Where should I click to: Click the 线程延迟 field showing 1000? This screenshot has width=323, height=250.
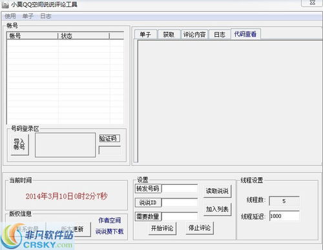pyautogui.click(x=284, y=216)
